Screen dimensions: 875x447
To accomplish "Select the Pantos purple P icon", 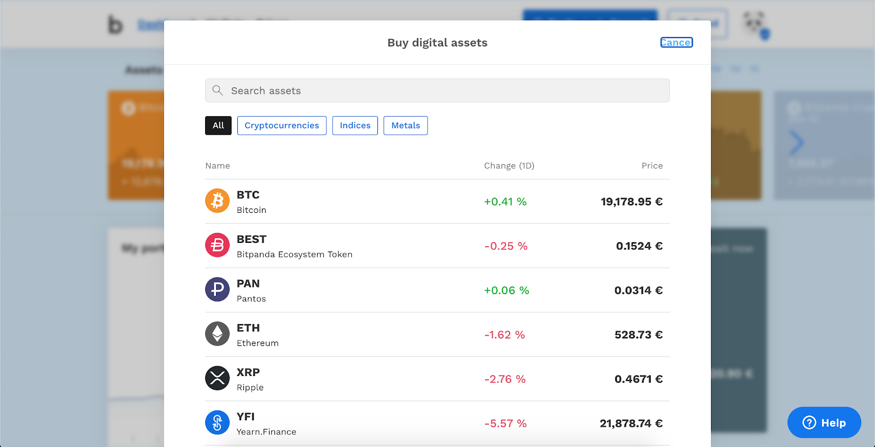I will [x=217, y=289].
